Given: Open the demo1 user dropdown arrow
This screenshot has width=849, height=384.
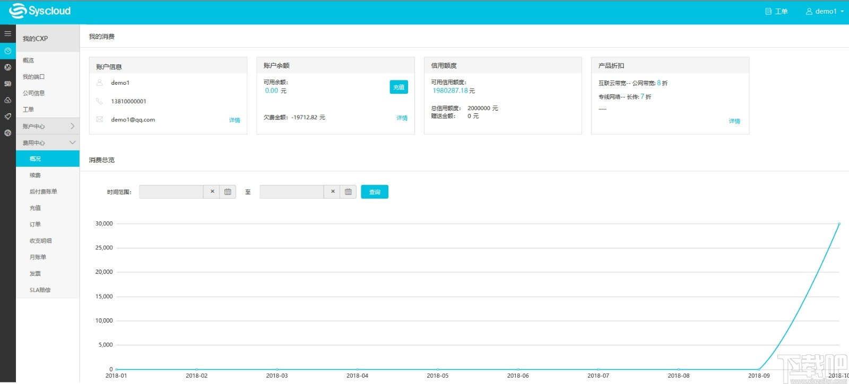Looking at the screenshot, I should (x=842, y=11).
